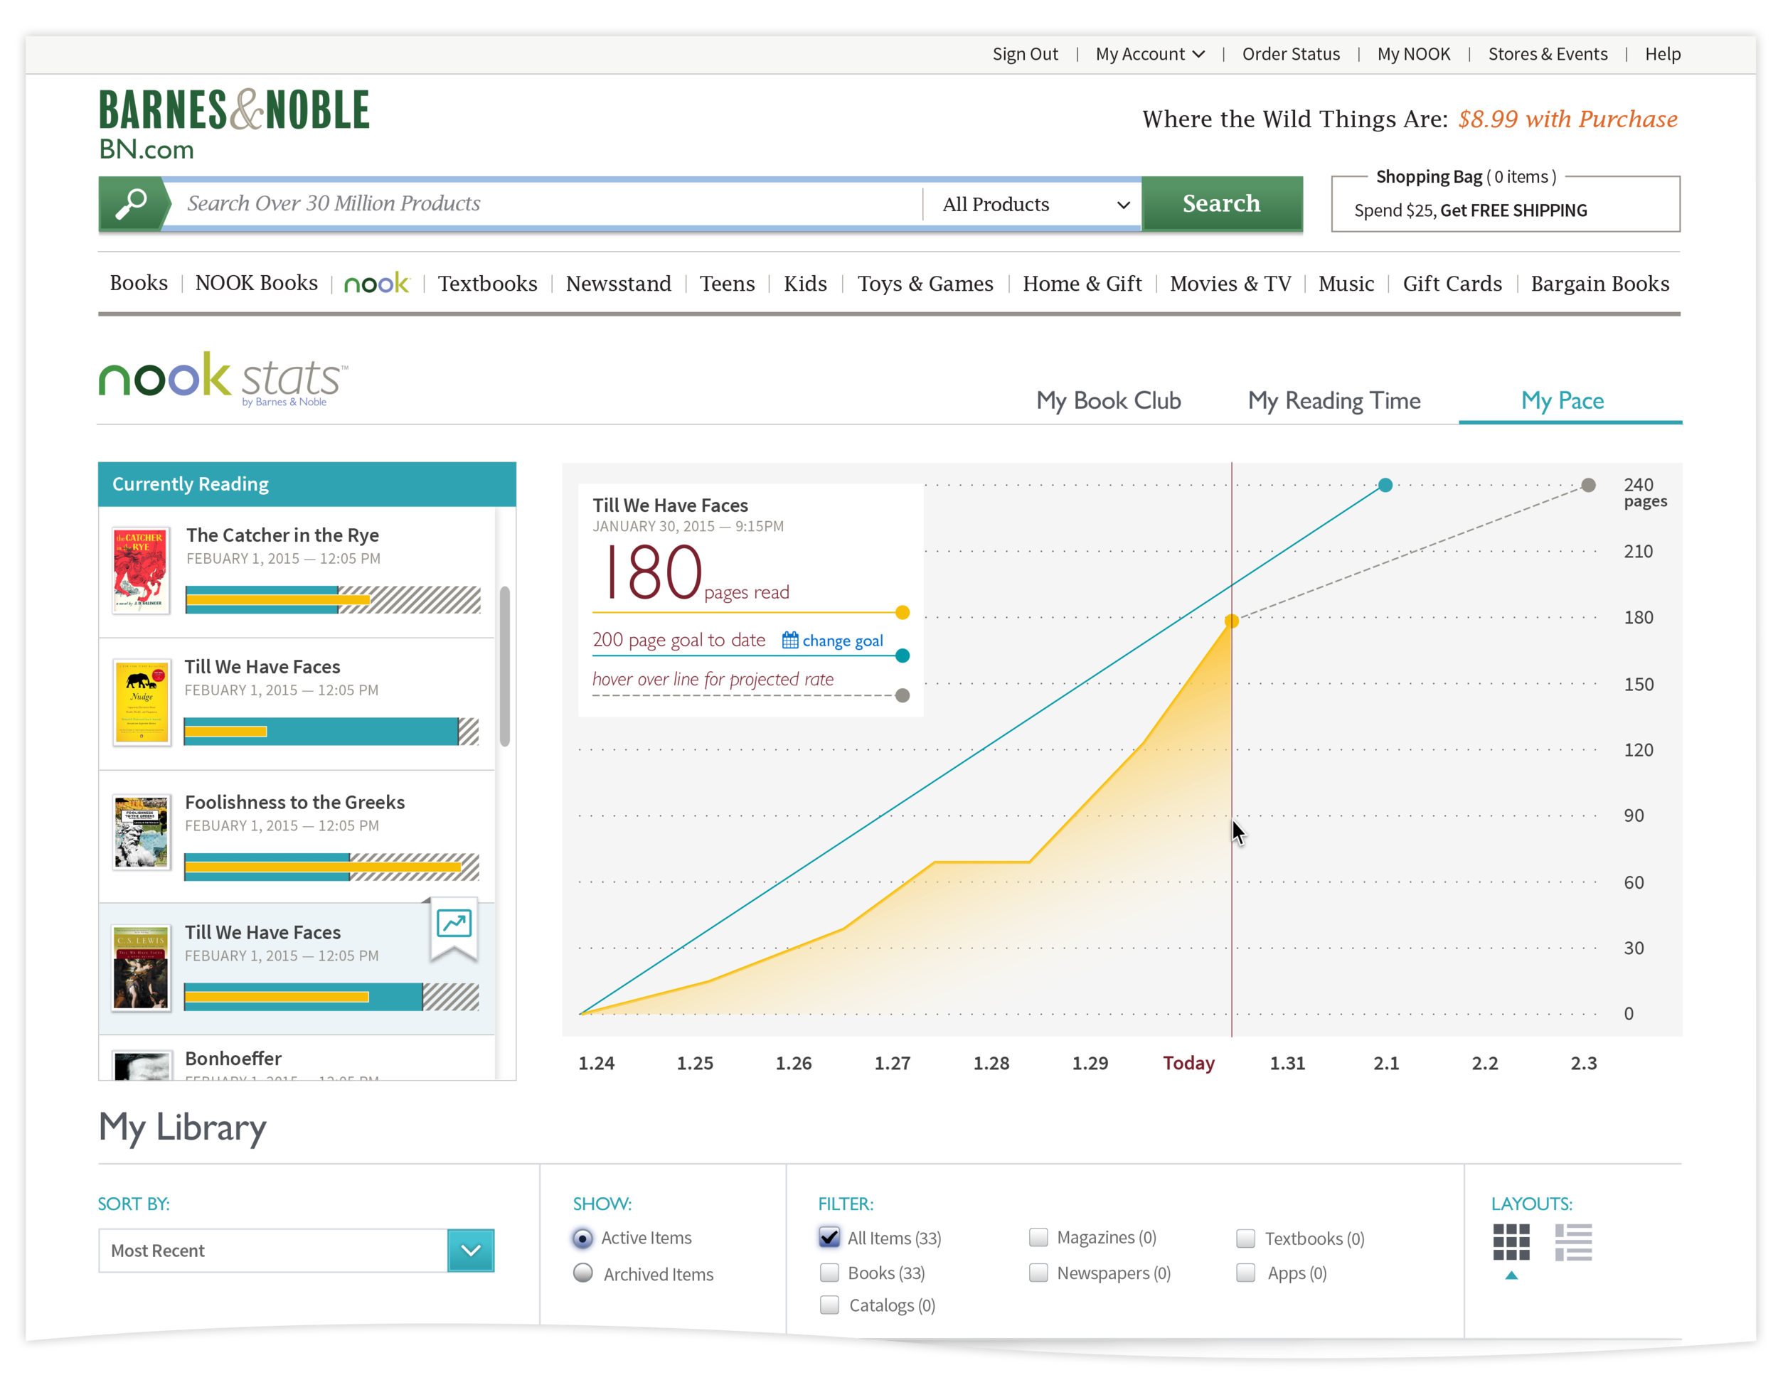
Task: Select the Active Items radio button
Action: (x=583, y=1239)
